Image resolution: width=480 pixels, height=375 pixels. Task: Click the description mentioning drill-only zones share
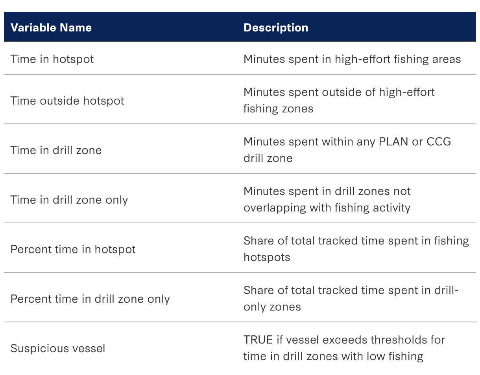pyautogui.click(x=351, y=298)
